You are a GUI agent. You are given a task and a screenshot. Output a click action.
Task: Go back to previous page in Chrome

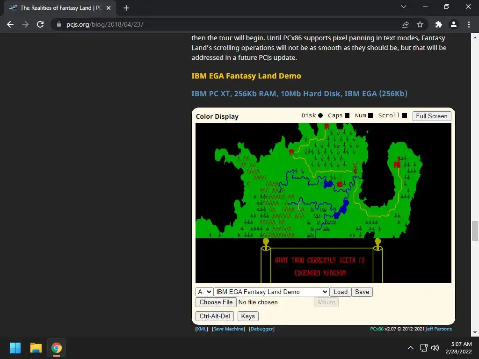click(10, 24)
